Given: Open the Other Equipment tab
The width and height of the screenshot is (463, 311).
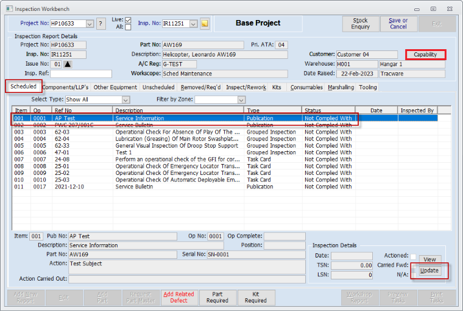Looking at the screenshot, I should tap(115, 87).
